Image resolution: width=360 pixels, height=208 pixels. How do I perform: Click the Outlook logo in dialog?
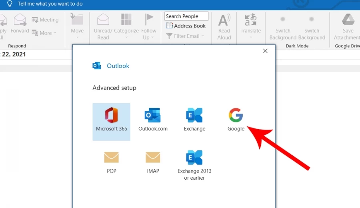tap(97, 66)
